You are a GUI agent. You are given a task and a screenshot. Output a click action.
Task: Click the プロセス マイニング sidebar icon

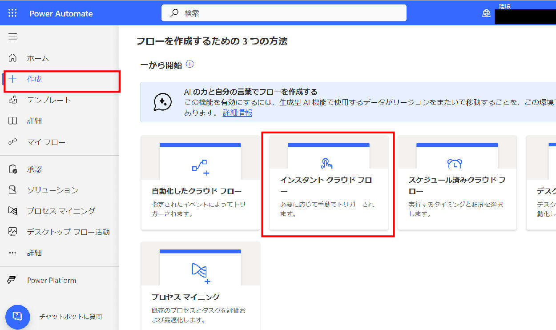coord(13,211)
